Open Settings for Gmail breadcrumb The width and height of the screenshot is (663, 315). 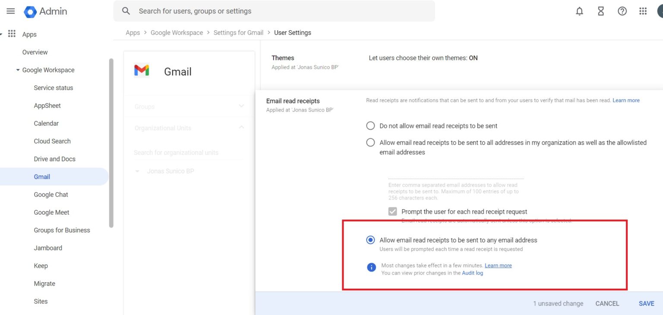pos(238,32)
